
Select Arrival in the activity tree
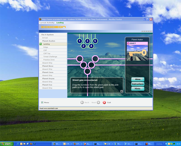(53, 38)
